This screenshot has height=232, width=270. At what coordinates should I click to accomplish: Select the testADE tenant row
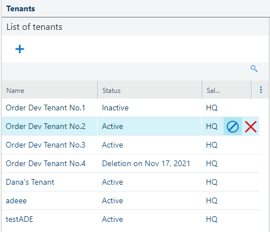[x=130, y=219]
